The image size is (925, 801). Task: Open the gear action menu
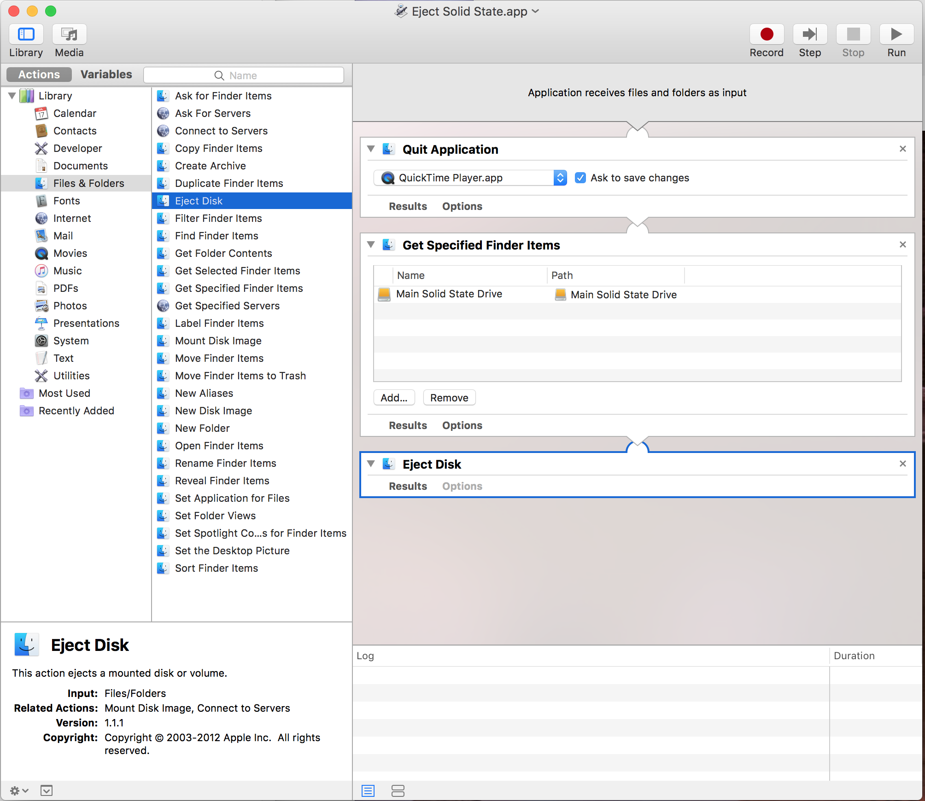(x=18, y=791)
